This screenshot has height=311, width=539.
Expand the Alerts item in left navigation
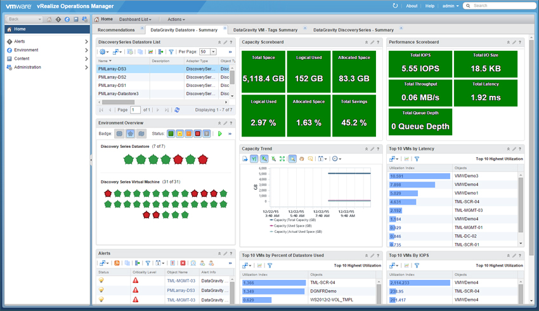point(86,41)
